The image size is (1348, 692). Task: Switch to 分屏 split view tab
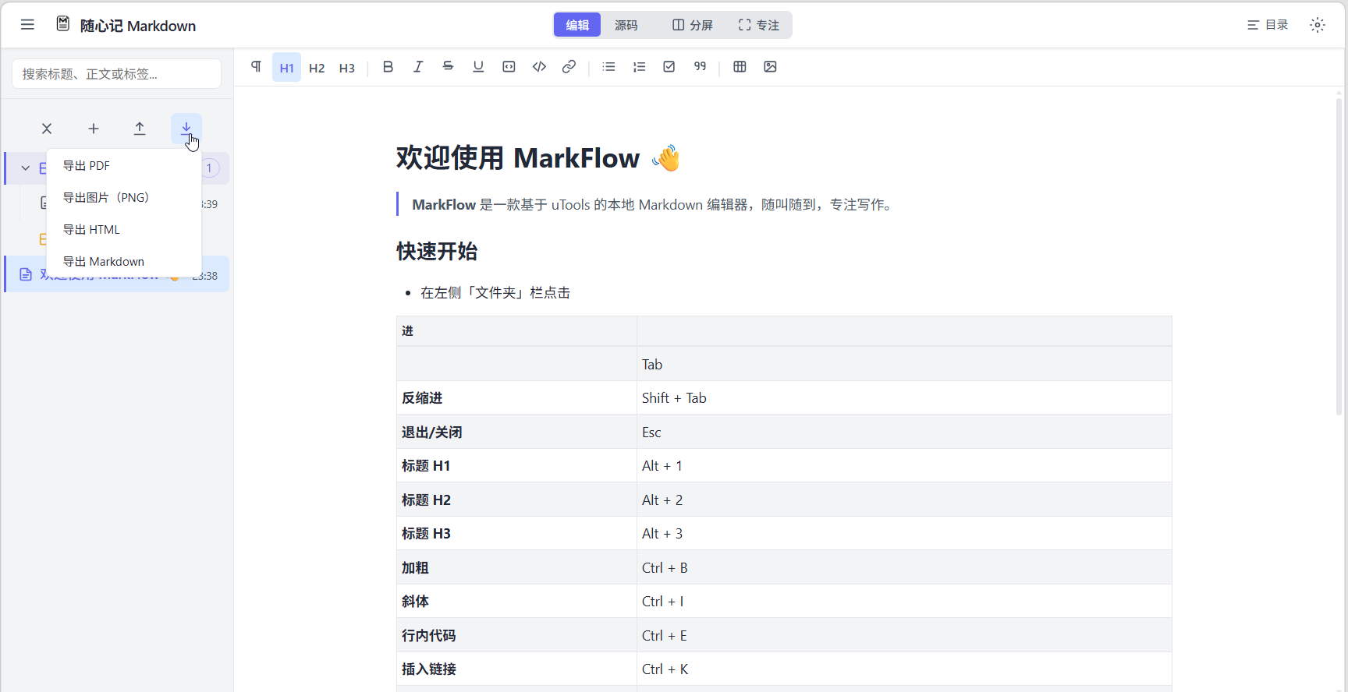click(693, 25)
